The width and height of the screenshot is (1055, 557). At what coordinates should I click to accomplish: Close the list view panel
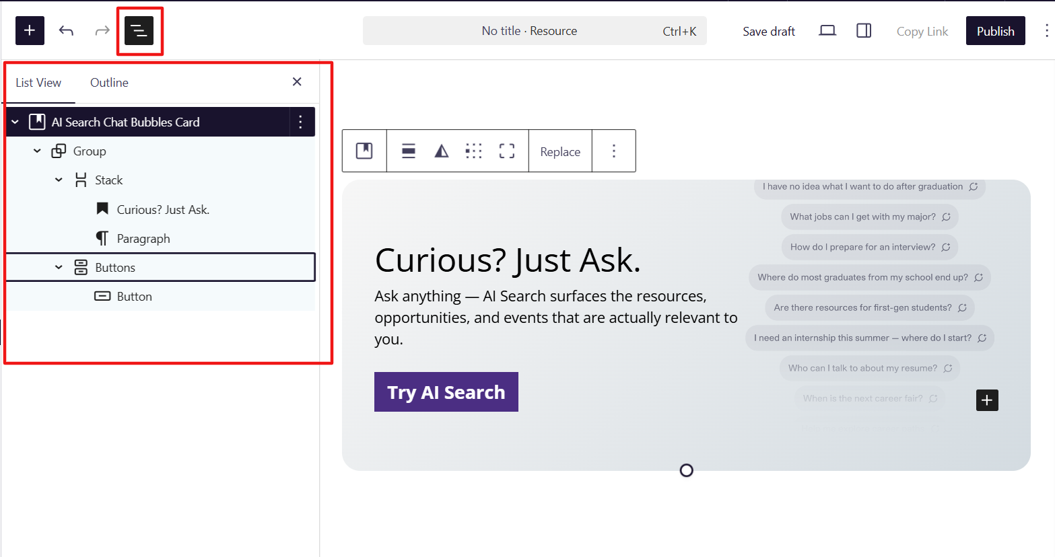point(297,81)
